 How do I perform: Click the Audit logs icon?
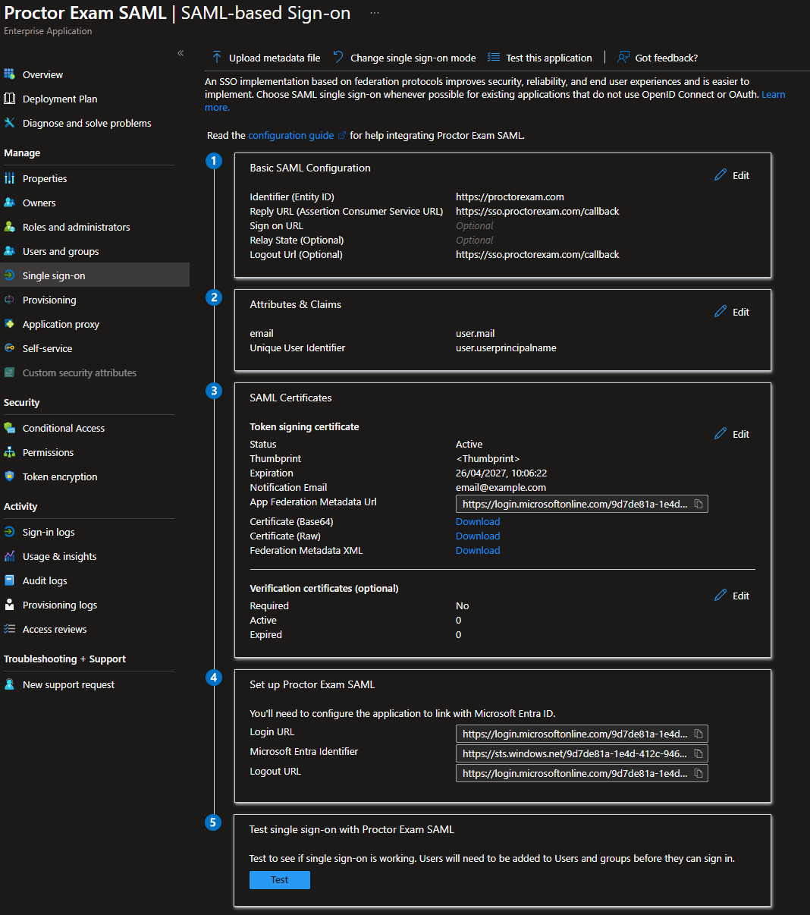click(10, 580)
